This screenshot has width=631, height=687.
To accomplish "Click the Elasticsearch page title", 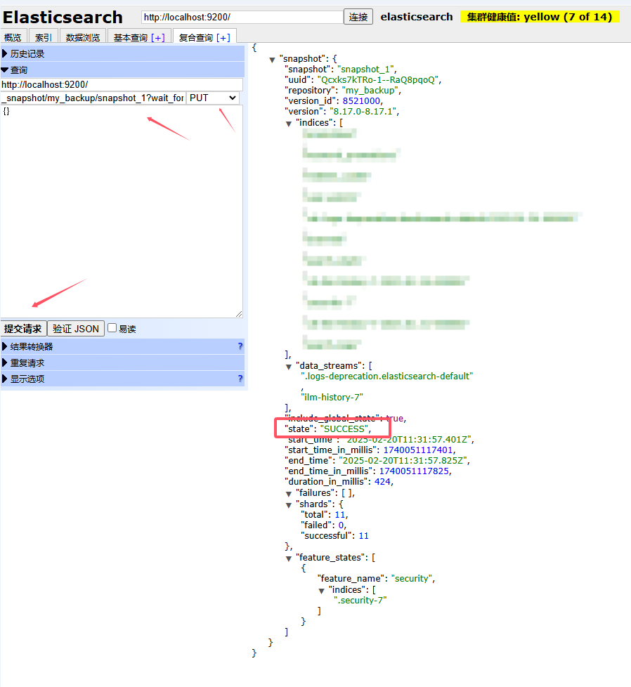I will pos(63,17).
